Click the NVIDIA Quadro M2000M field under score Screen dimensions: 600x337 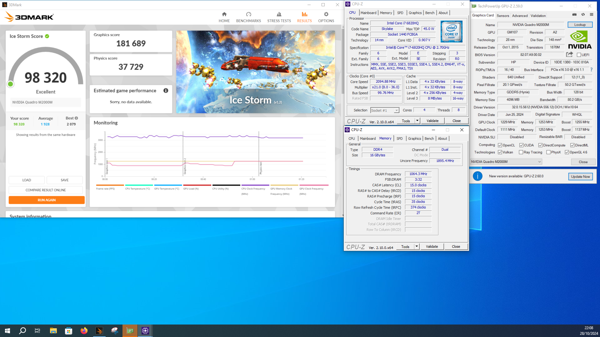tap(46, 102)
